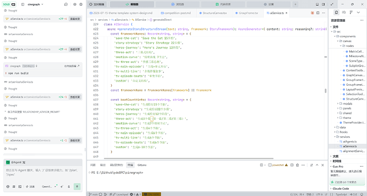Open the code changes top tab
367x196 pixels.
pyautogui.click(x=223, y=4)
